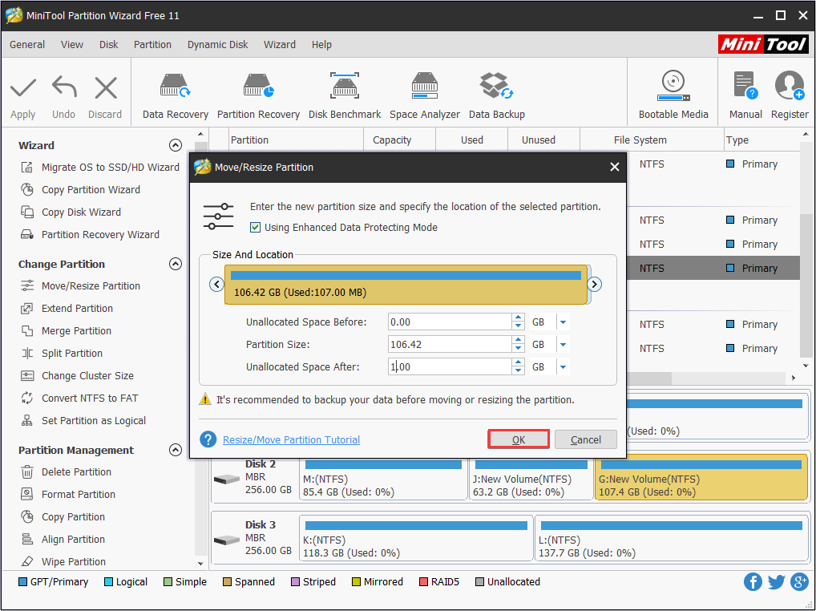Open Partition Recovery tool
This screenshot has width=816, height=611.
[x=258, y=97]
